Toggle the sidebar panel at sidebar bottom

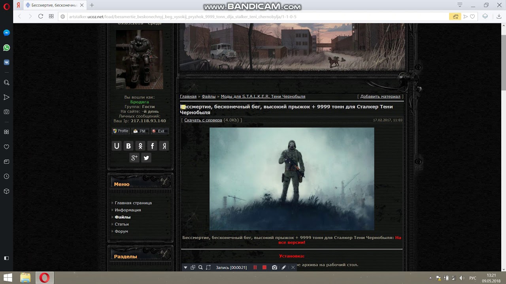pyautogui.click(x=7, y=258)
